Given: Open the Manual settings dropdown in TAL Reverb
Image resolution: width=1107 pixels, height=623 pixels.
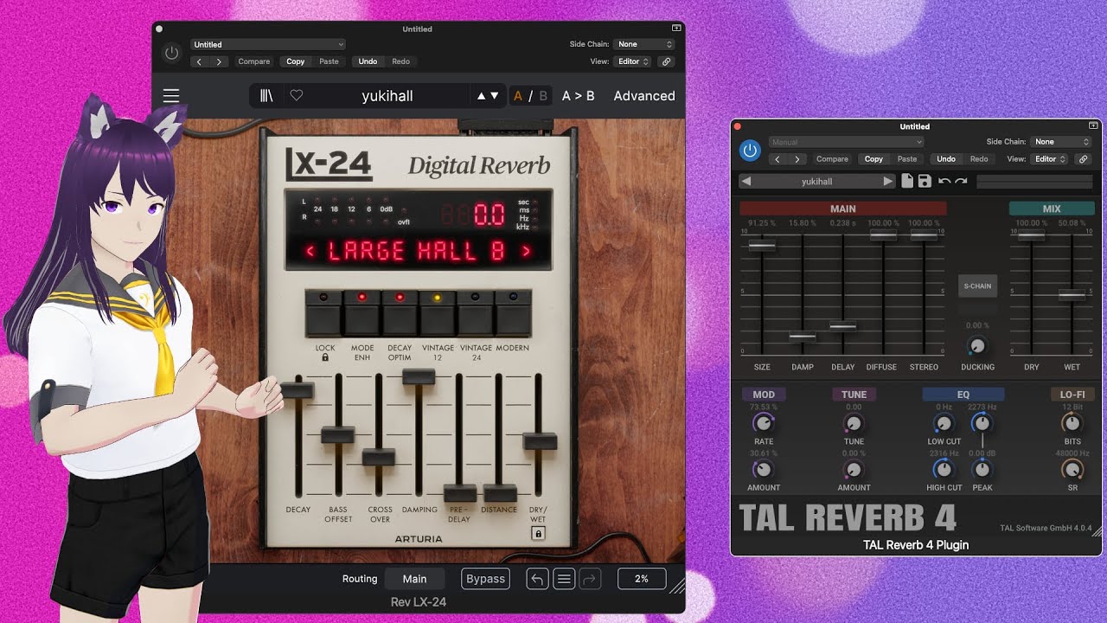Looking at the screenshot, I should (x=846, y=142).
